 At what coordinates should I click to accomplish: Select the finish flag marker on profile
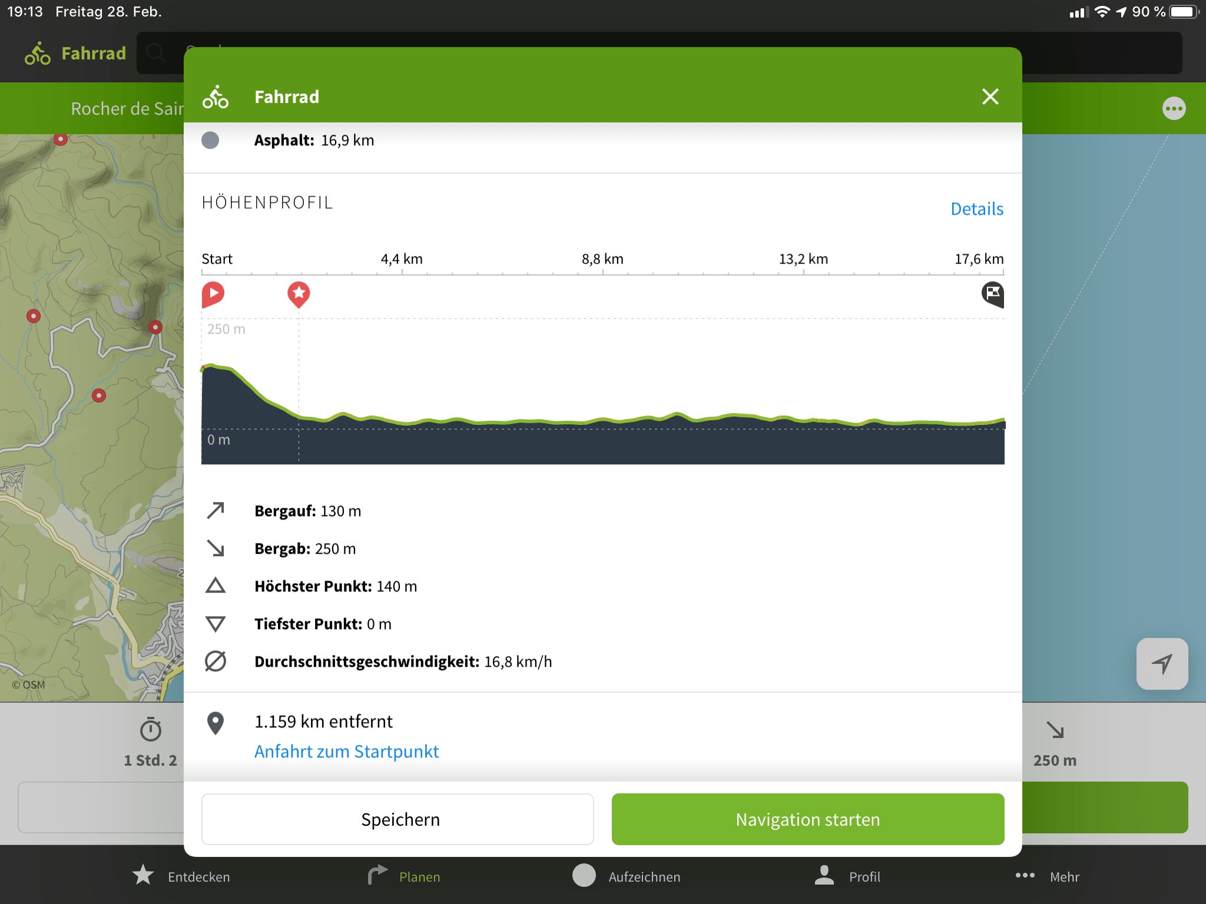pos(993,294)
